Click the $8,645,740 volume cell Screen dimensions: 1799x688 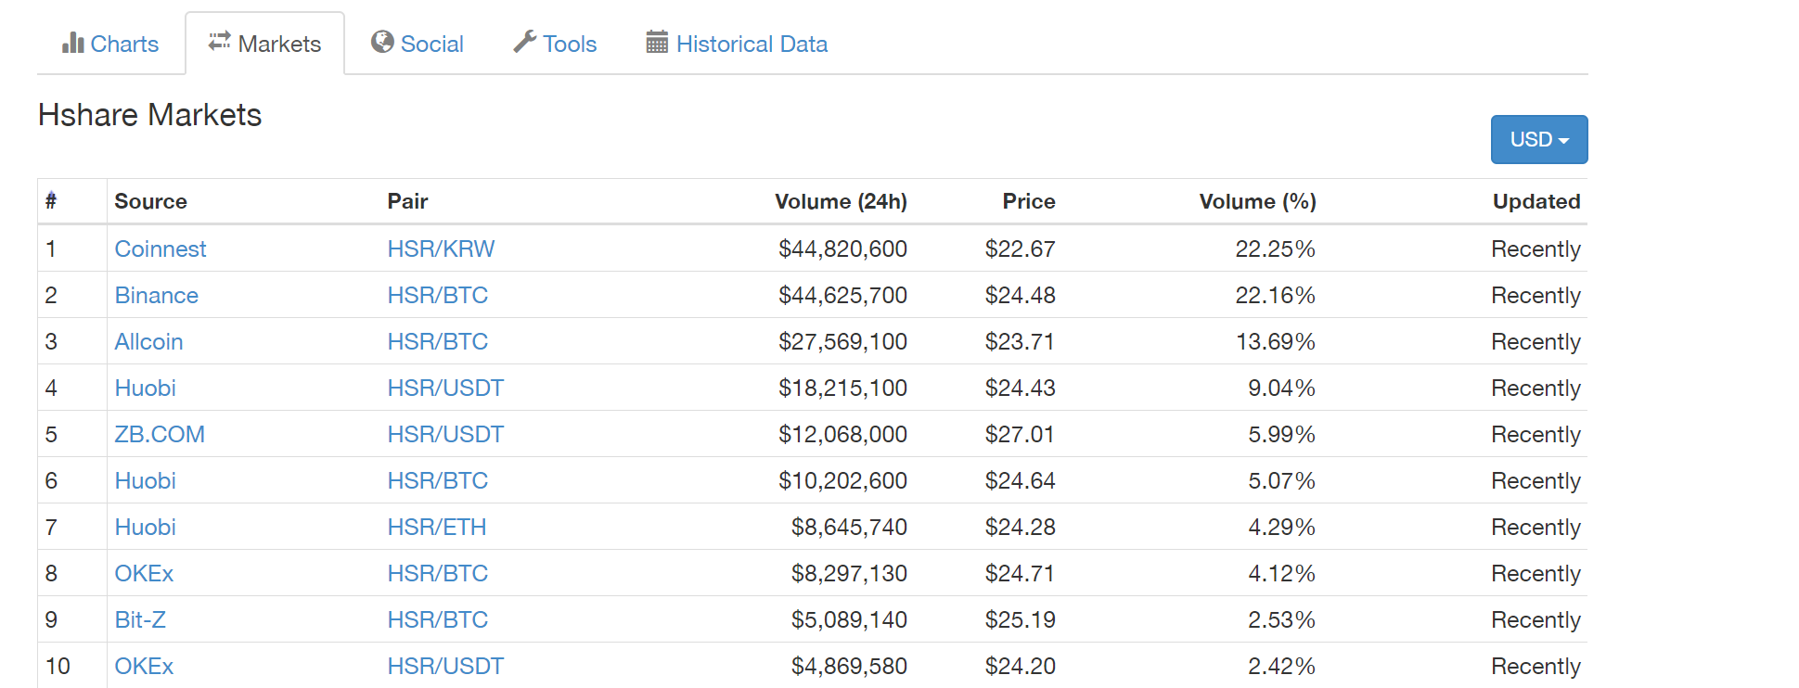[x=849, y=527]
